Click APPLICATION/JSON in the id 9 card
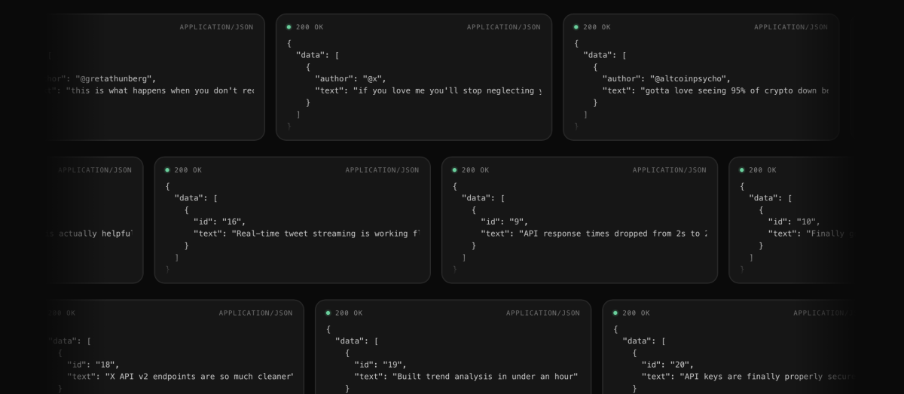The image size is (904, 394). 670,170
